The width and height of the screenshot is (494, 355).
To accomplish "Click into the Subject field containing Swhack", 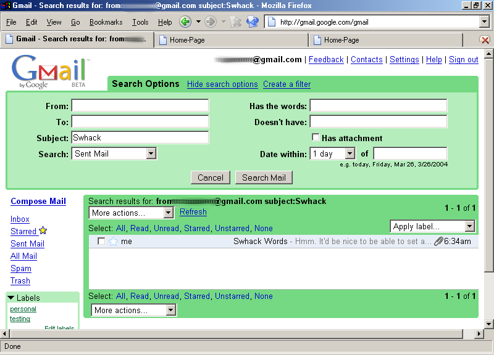I will [x=140, y=137].
